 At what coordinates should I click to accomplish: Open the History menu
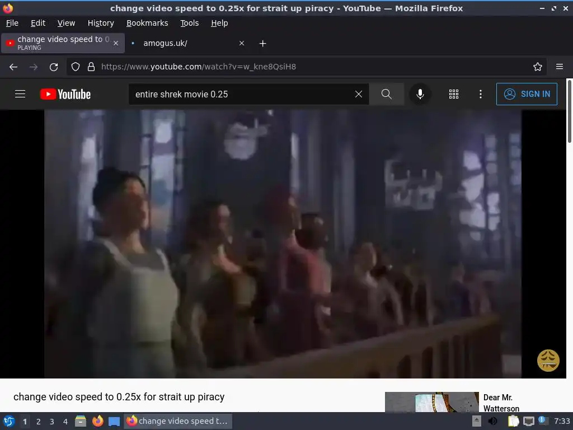pyautogui.click(x=101, y=23)
